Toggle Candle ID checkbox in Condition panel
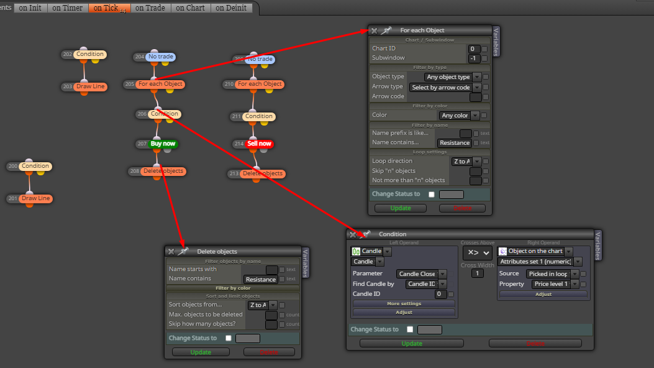 (451, 295)
